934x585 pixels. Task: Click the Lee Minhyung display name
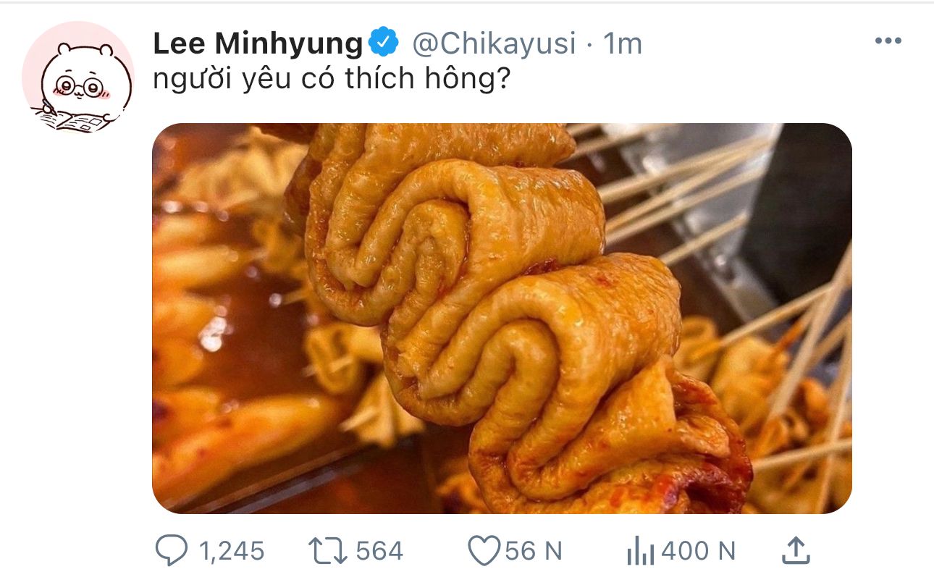coord(257,45)
